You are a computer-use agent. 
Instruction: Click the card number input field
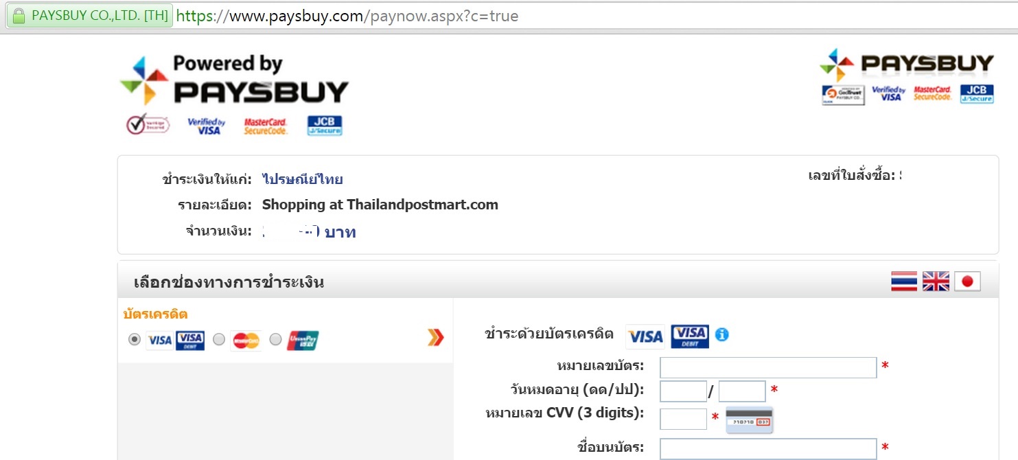[x=768, y=367]
